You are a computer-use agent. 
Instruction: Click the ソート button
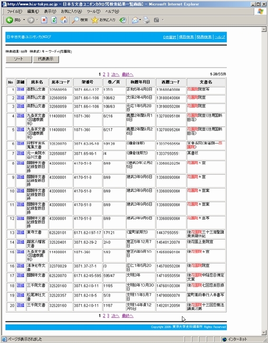(x=19, y=59)
